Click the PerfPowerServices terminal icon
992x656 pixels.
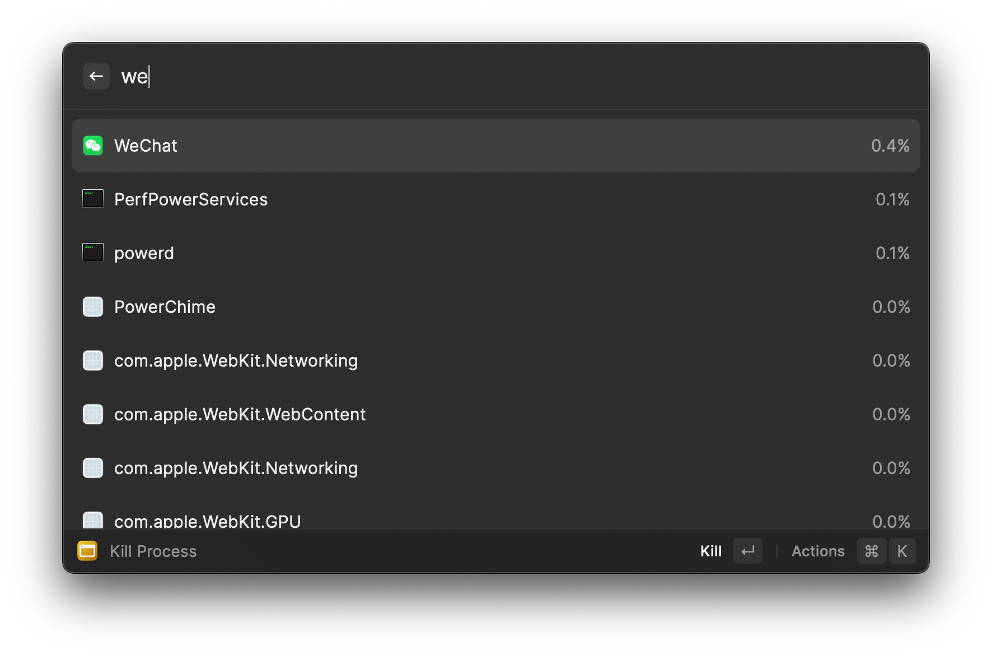click(x=93, y=199)
